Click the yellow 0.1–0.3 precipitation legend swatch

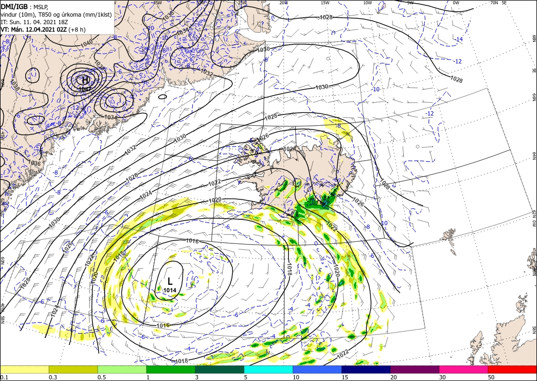tap(24, 369)
